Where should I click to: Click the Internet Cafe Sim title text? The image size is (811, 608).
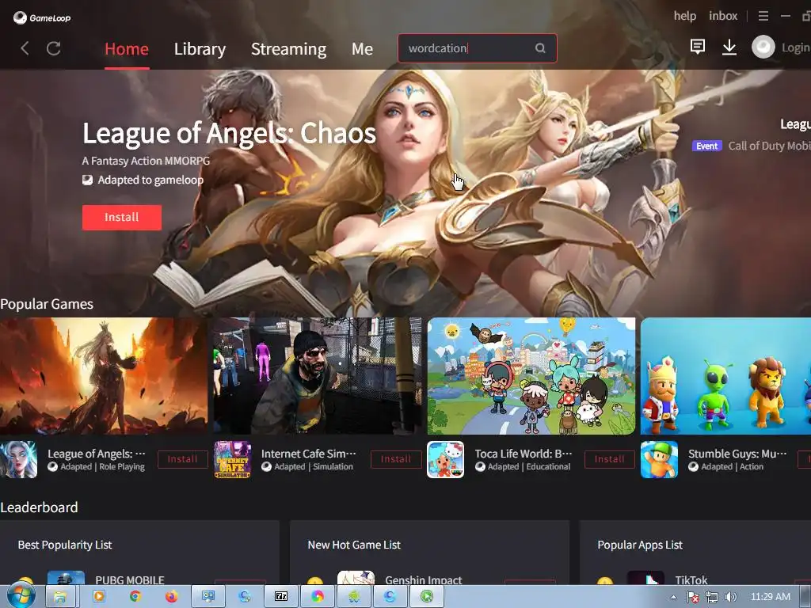click(309, 454)
